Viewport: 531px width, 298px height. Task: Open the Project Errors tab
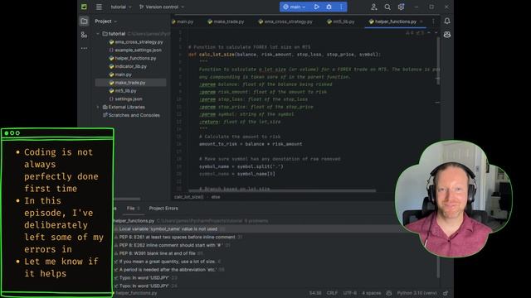pyautogui.click(x=163, y=209)
